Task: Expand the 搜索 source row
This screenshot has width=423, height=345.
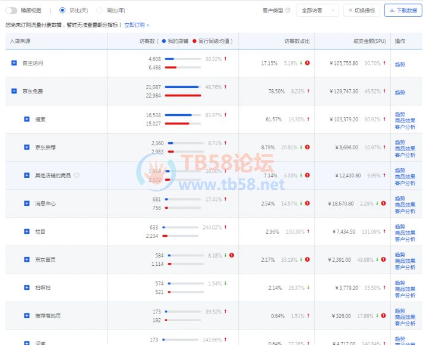Action: pyautogui.click(x=27, y=119)
